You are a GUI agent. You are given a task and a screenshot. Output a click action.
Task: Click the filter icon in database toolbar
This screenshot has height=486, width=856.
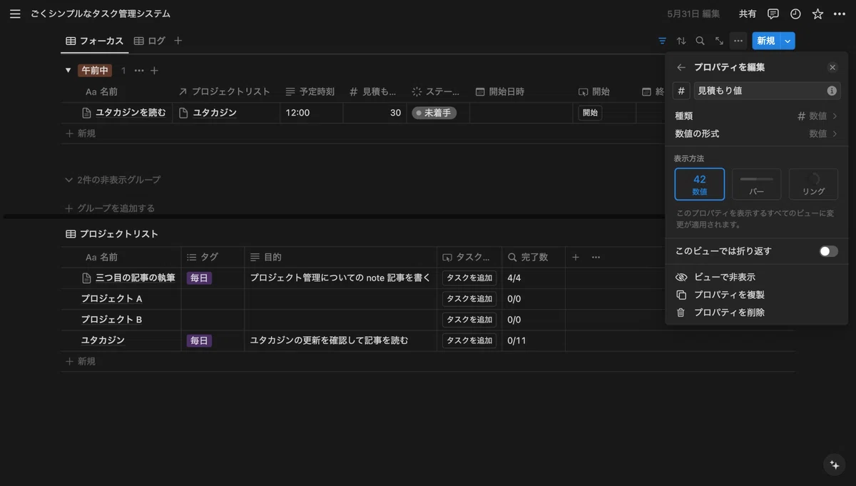click(663, 41)
